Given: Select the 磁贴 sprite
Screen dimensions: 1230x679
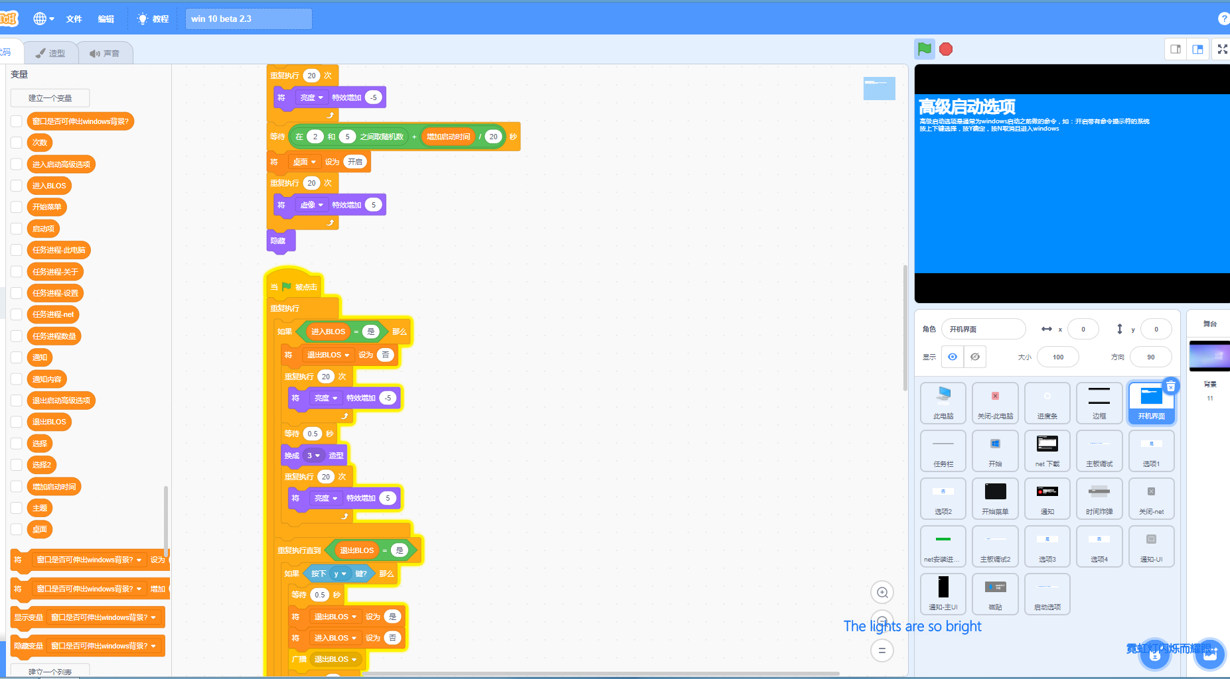Looking at the screenshot, I should [995, 593].
